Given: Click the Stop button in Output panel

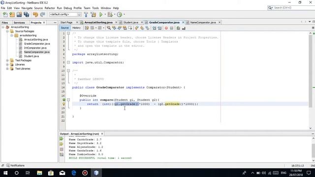Looking at the screenshot, I should [62, 149].
